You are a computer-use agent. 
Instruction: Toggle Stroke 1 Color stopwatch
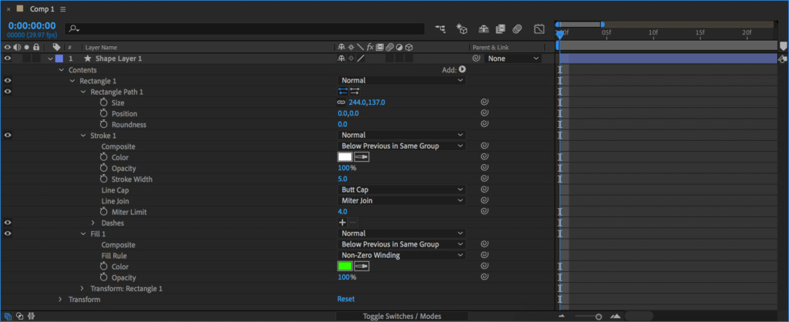point(104,157)
